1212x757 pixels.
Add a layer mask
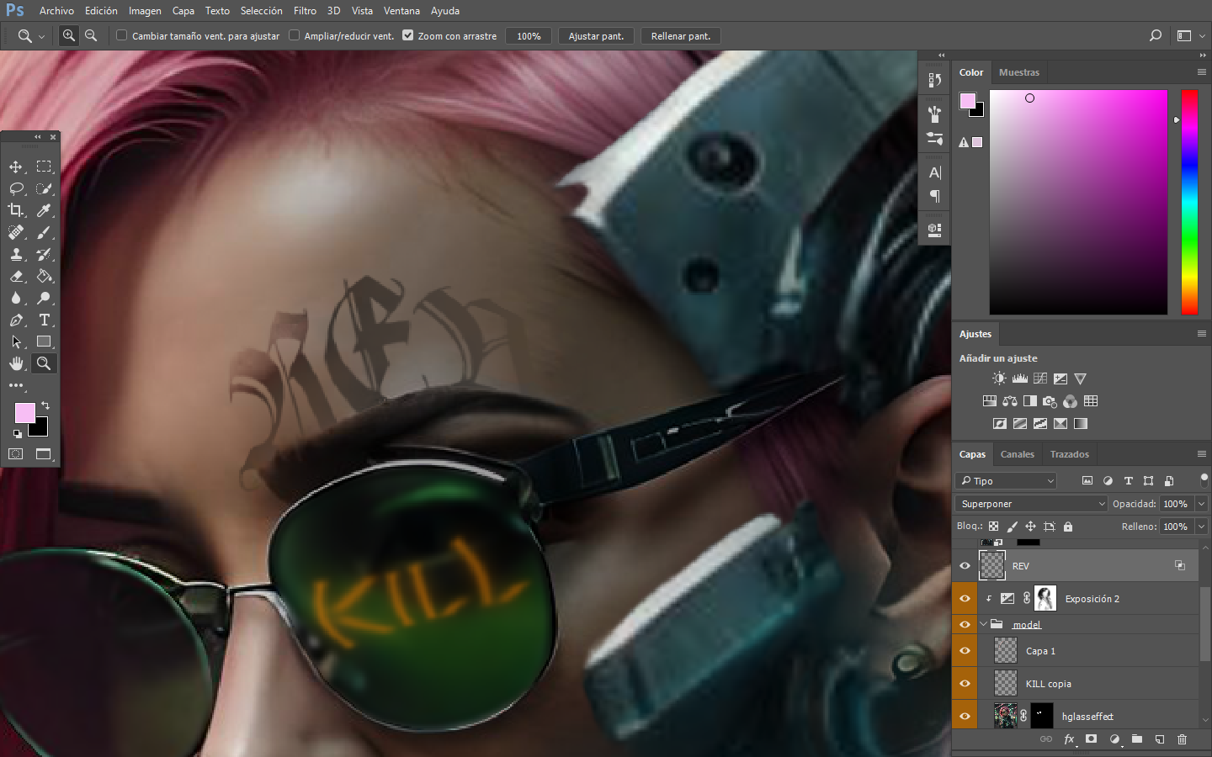[x=1091, y=739]
